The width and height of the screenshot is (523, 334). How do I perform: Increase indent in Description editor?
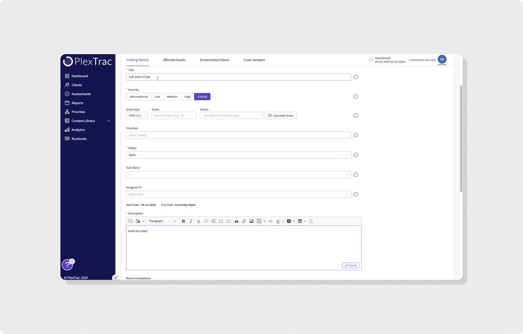coord(213,221)
